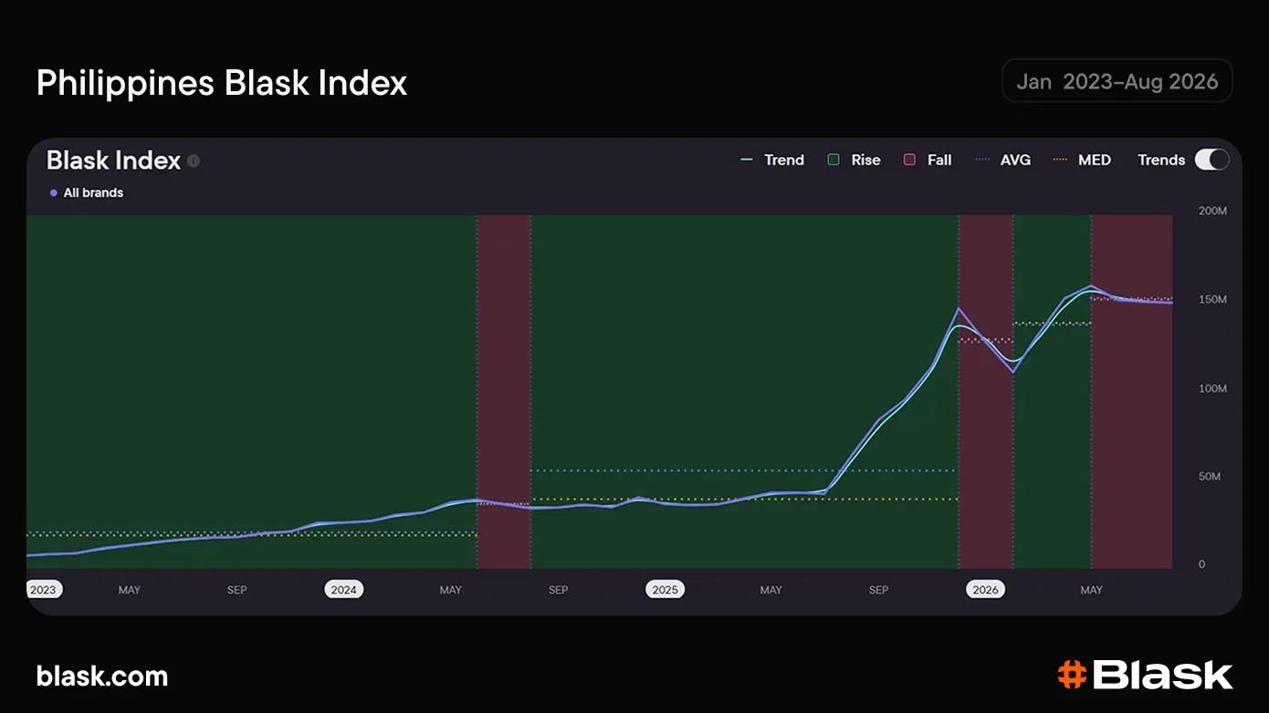The image size is (1269, 713).
Task: Click the 2024 year marker on the axis
Action: [344, 590]
